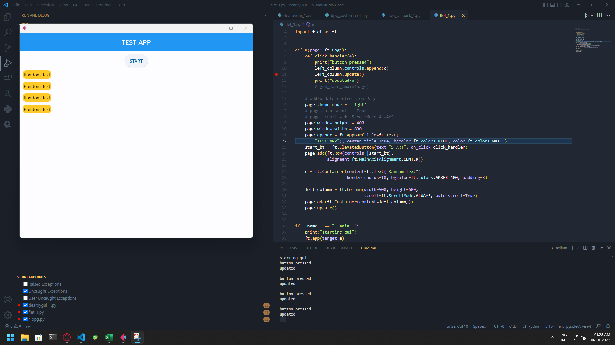This screenshot has width=615, height=345.
Task: Collapse the BREAKPOINTS section
Action: [19, 277]
